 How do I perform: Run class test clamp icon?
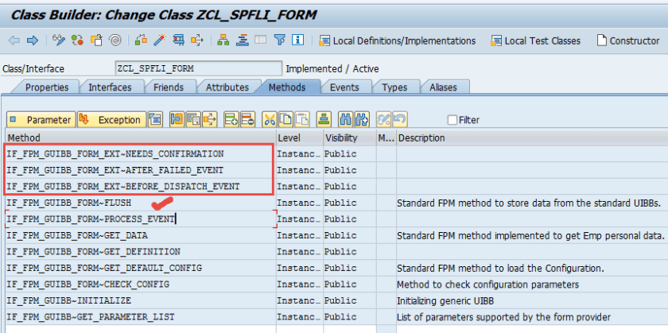click(178, 41)
